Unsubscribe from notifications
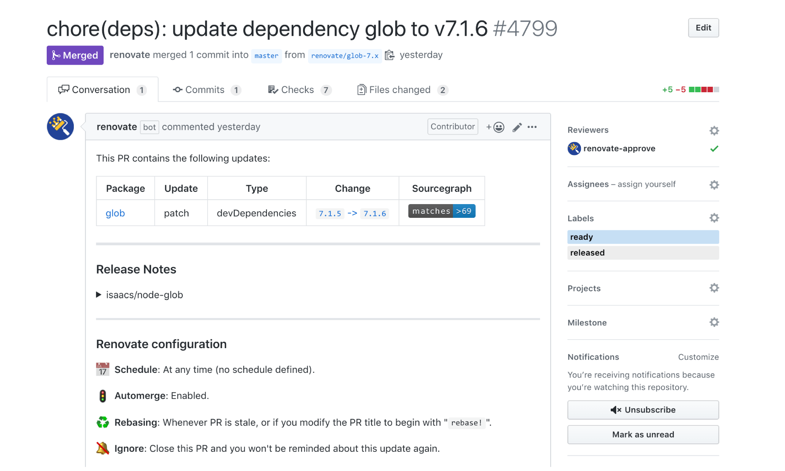The width and height of the screenshot is (785, 471). (643, 410)
